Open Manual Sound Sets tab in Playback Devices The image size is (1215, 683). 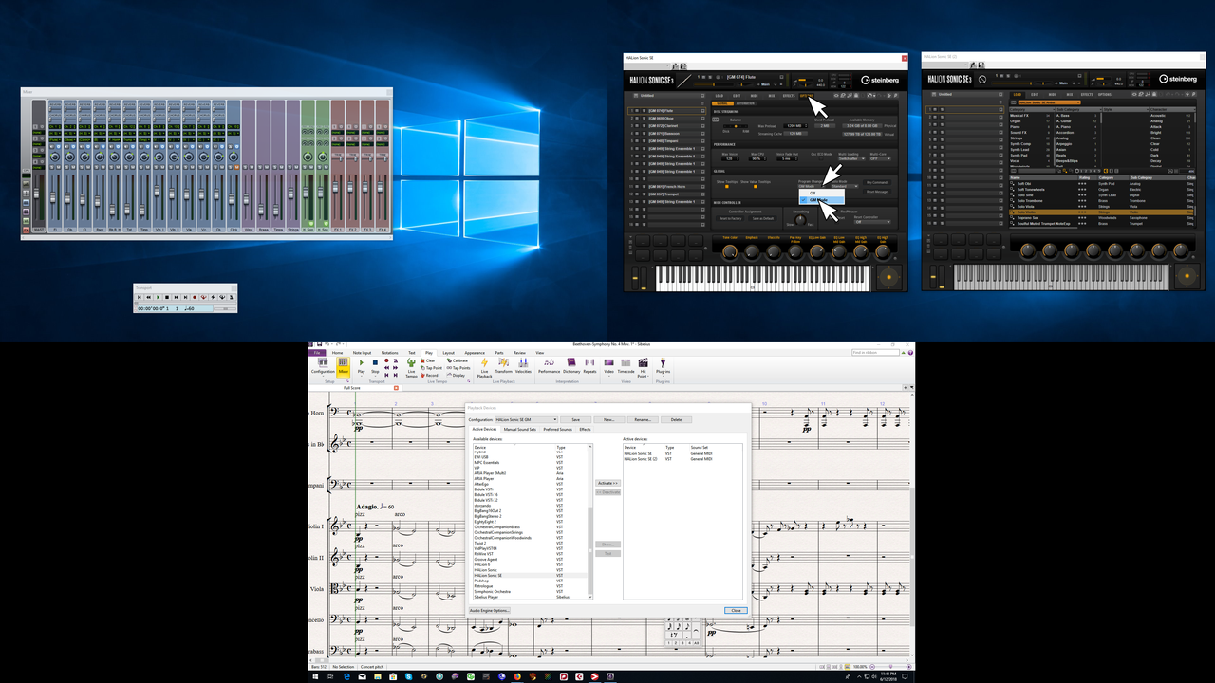coord(520,429)
